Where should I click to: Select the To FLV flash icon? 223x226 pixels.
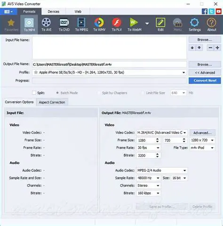(117, 25)
